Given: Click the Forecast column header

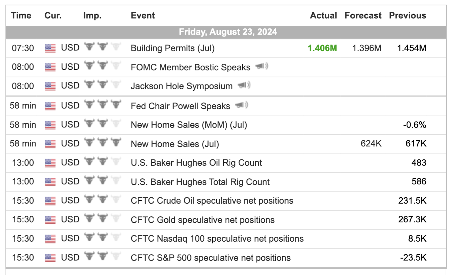Looking at the screenshot, I should coord(363,15).
